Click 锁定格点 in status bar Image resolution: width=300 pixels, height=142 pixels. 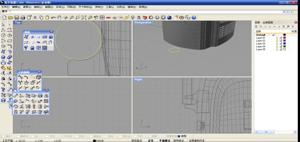(137, 141)
